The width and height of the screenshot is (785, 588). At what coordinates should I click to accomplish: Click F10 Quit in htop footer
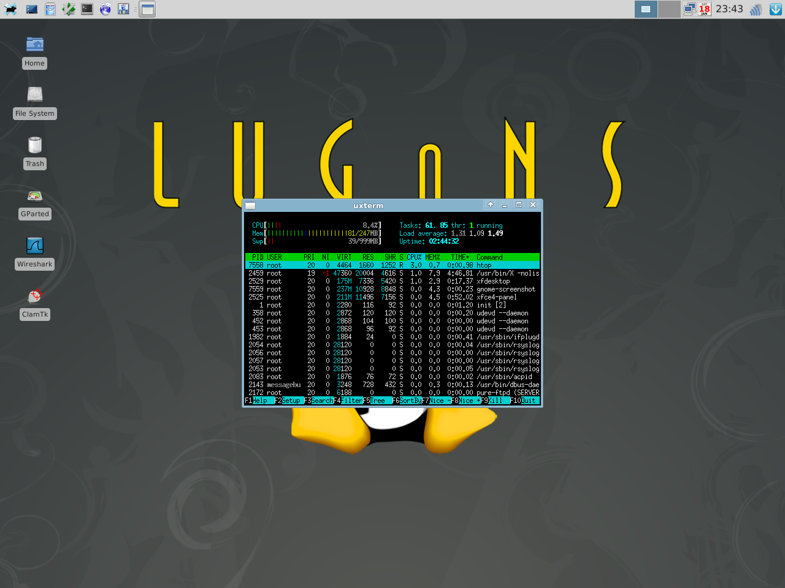pyautogui.click(x=524, y=401)
